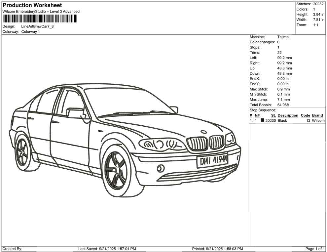Image resolution: width=327 pixels, height=252 pixels.
Task: Click the Code column header
Action: pos(305,115)
